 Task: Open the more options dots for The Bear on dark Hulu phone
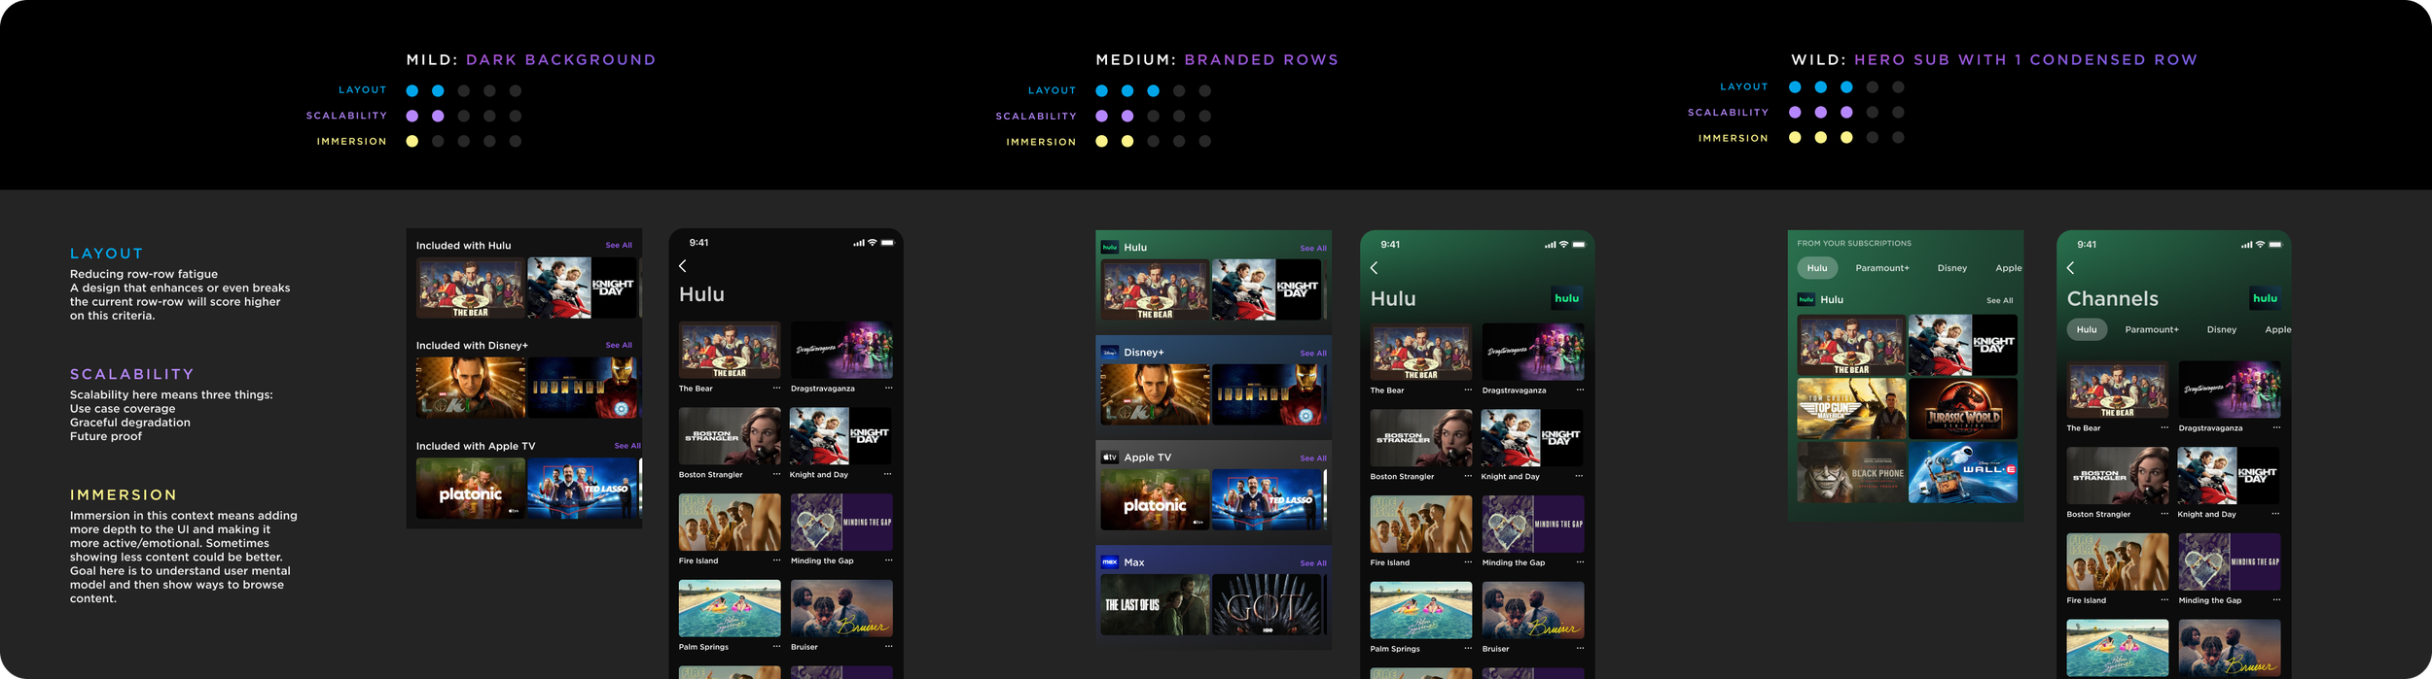(x=776, y=388)
